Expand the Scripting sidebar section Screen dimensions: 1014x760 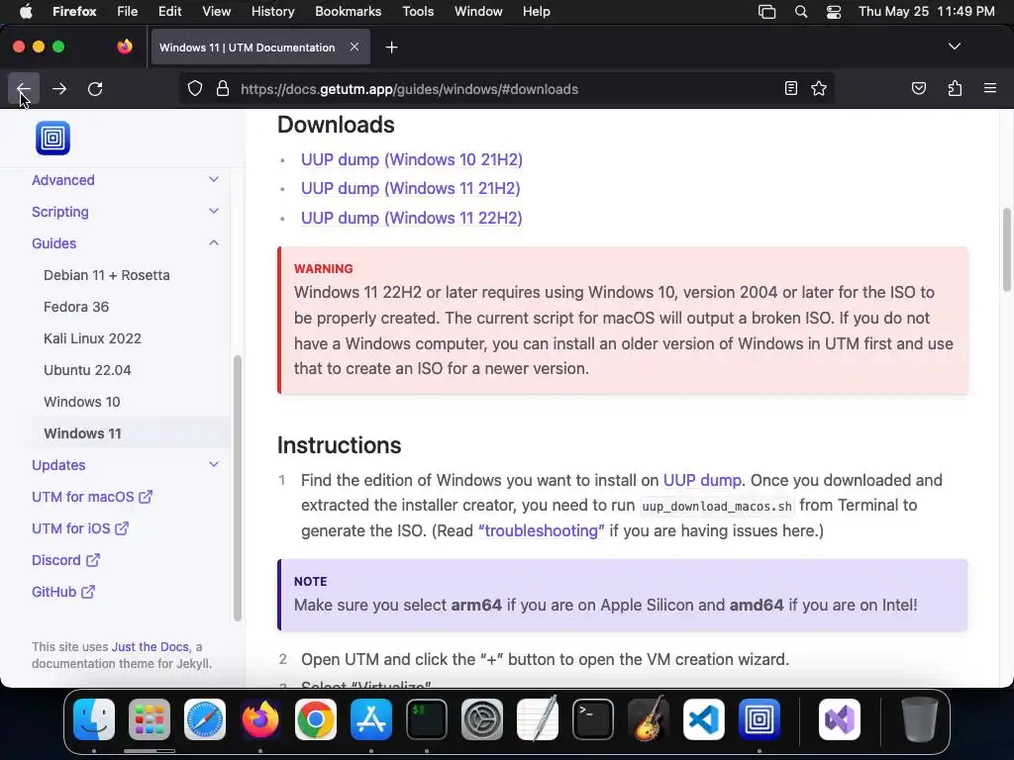pos(214,212)
